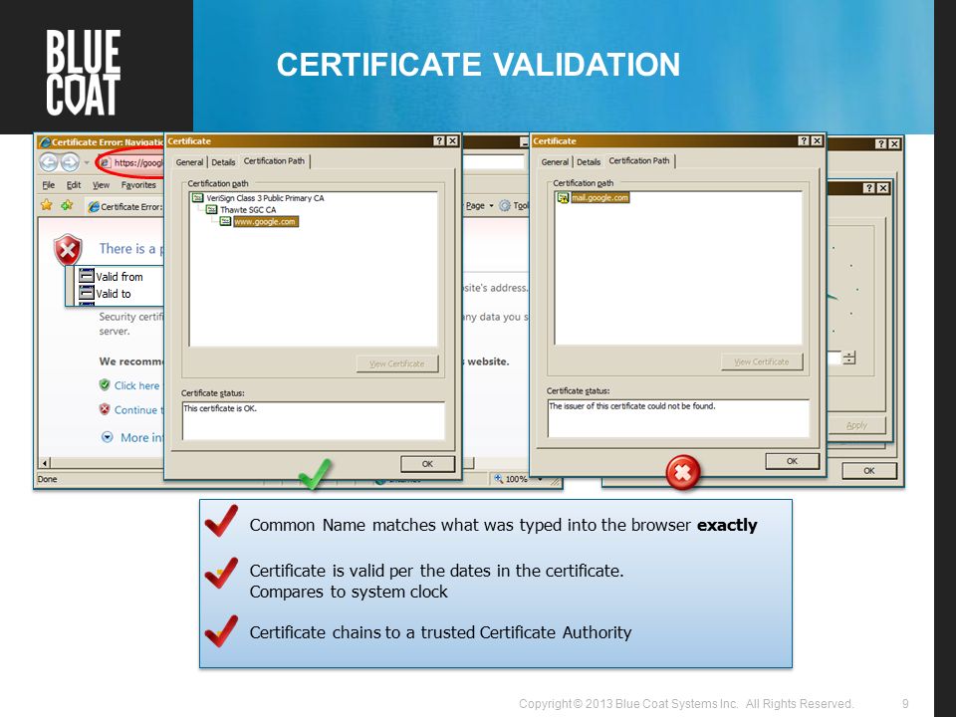Click the help button of the right Certificate dialog
The image size is (956, 717).
click(804, 140)
